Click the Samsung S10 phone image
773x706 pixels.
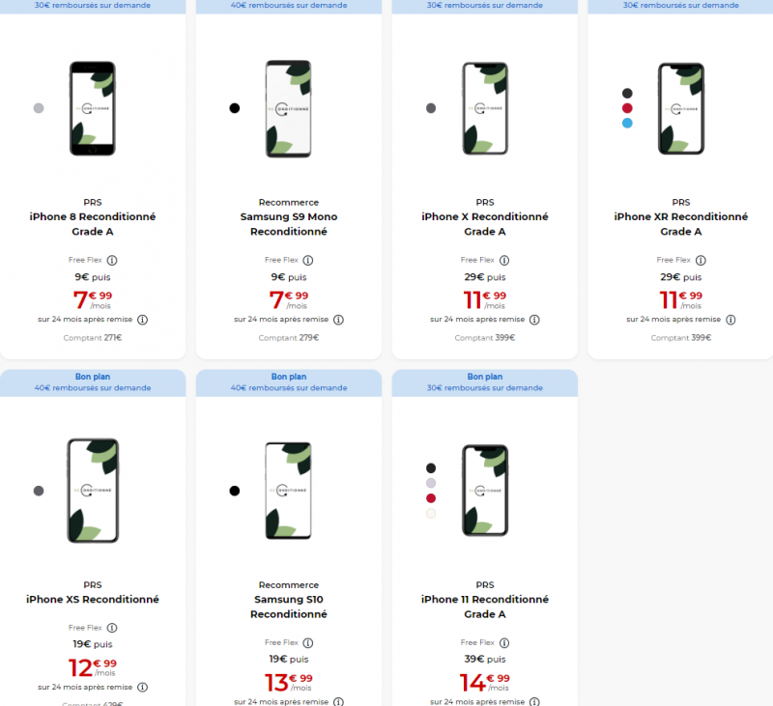[x=289, y=491]
